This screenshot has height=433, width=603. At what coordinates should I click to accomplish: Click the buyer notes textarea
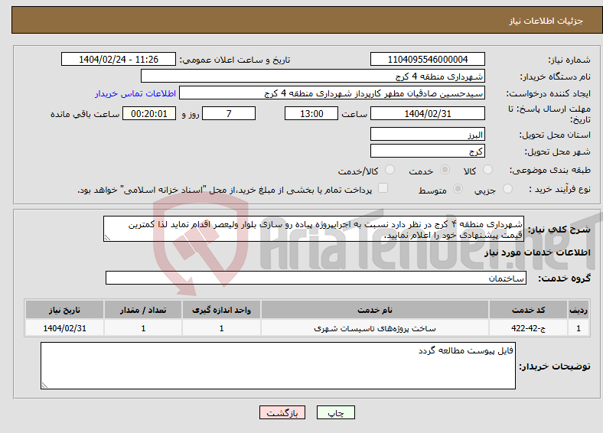tap(278, 366)
